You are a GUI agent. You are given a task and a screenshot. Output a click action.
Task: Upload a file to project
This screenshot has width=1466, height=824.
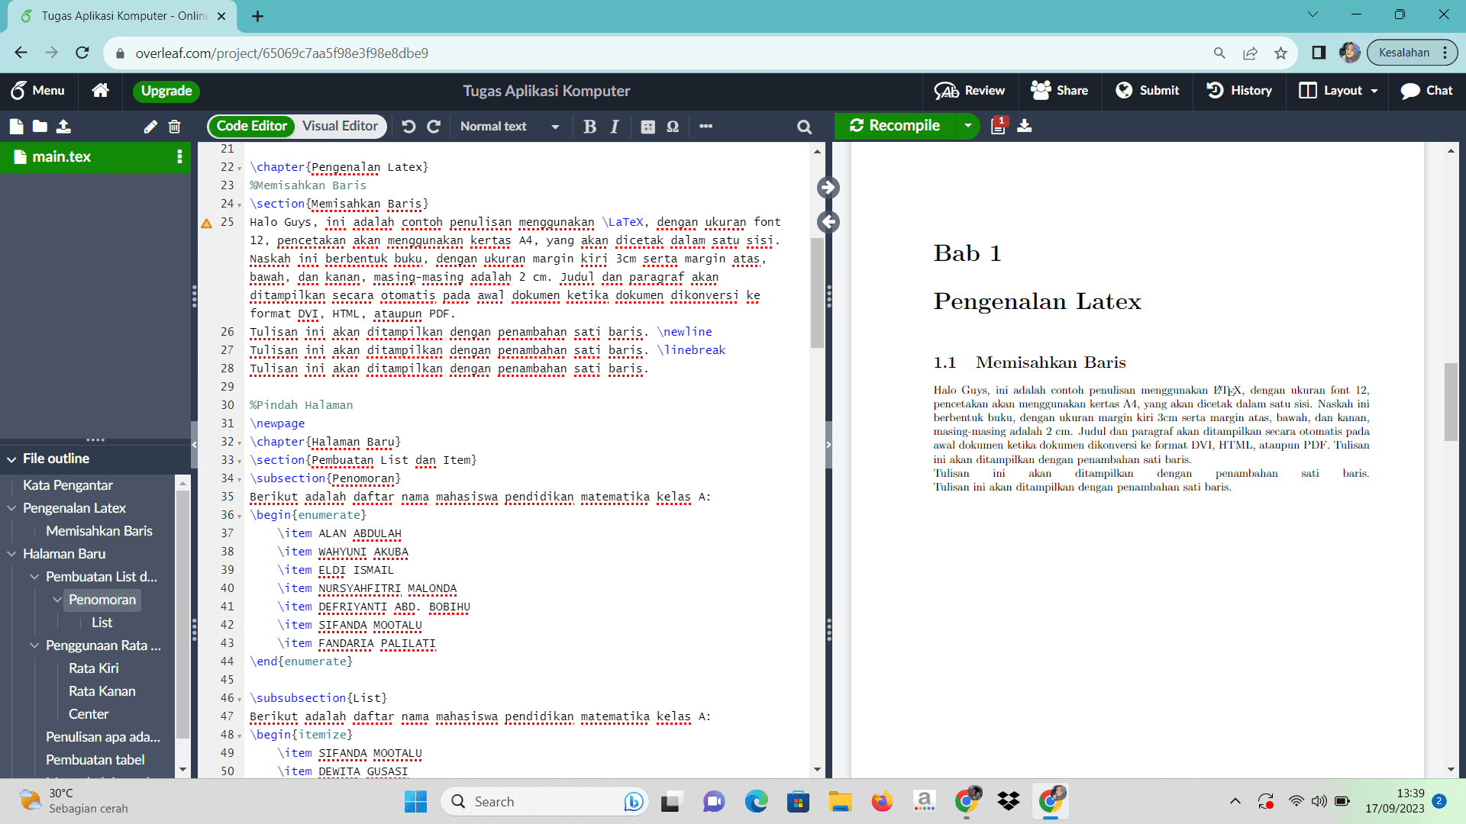(x=63, y=127)
